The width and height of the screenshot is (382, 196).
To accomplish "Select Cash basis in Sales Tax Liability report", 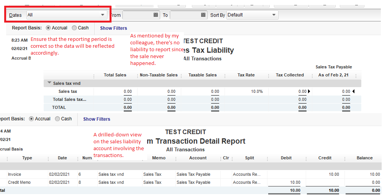I will click(x=74, y=28).
